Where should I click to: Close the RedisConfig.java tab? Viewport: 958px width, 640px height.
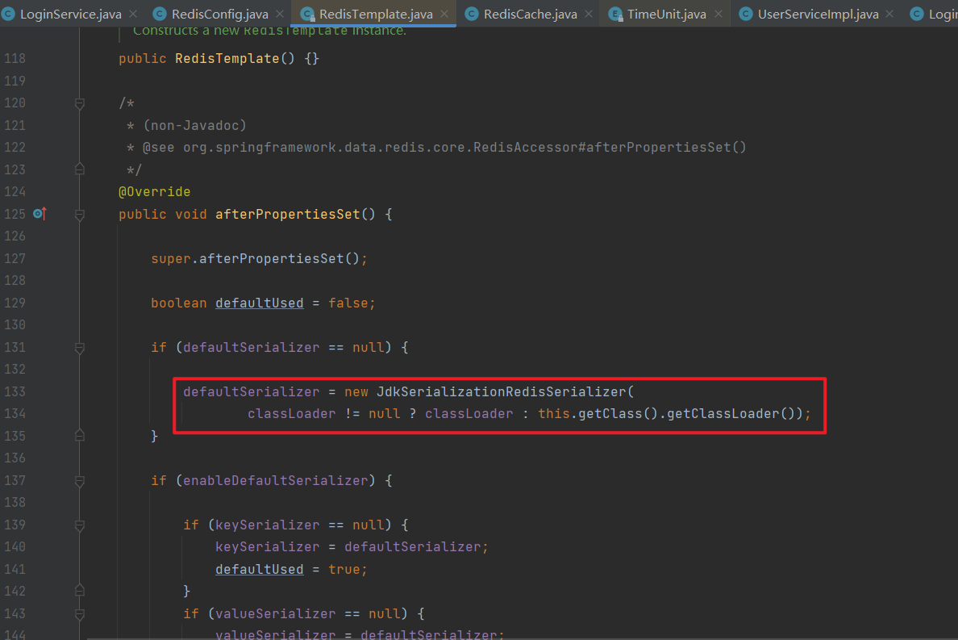[280, 14]
